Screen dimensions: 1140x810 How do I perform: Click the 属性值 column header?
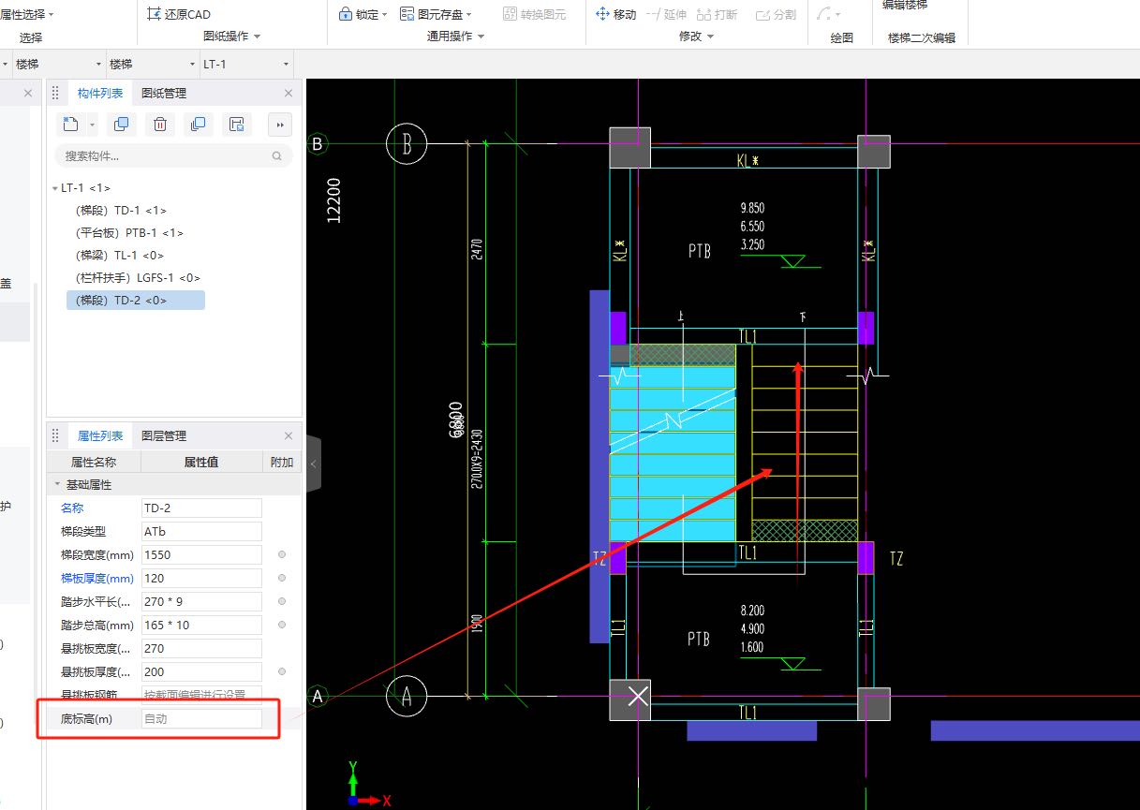coord(201,462)
